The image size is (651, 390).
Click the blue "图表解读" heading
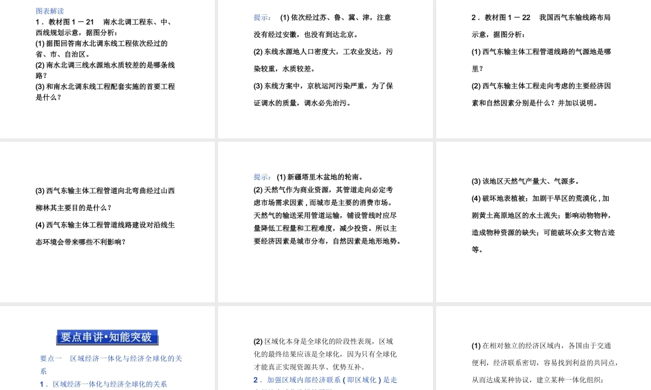(x=49, y=10)
